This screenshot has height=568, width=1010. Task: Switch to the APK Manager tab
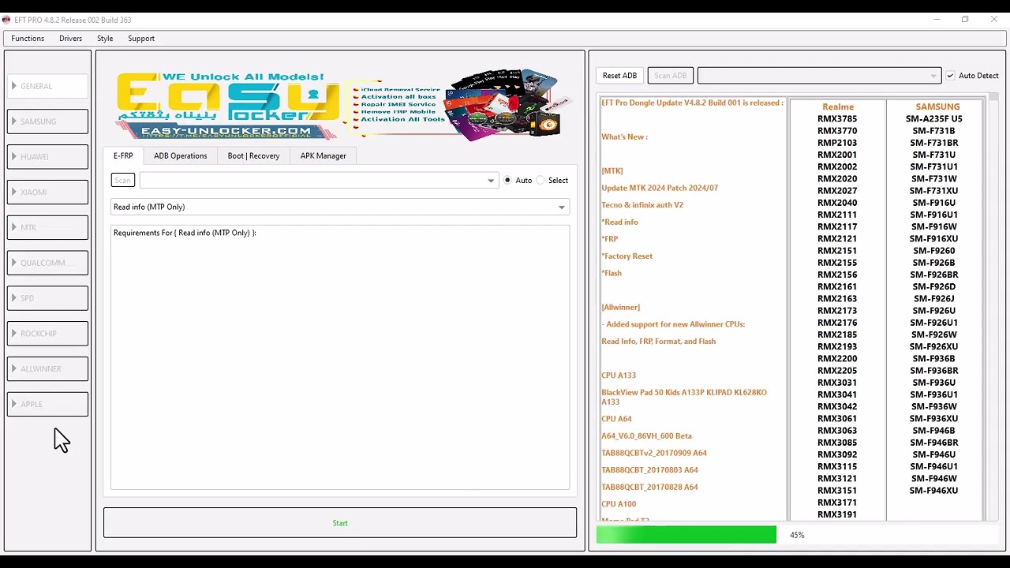tap(323, 155)
